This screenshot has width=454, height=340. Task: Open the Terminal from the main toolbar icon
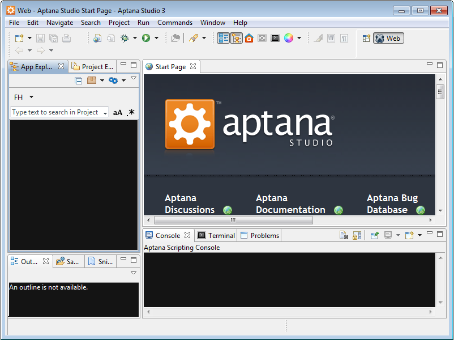[x=275, y=38]
